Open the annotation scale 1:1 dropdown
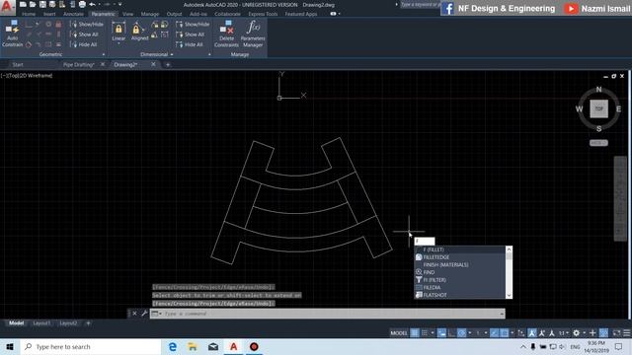The height and width of the screenshot is (355, 632). click(563, 333)
